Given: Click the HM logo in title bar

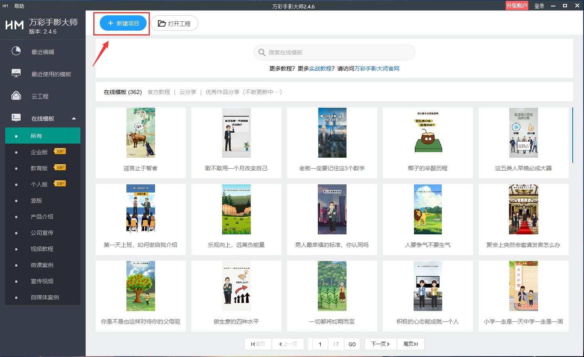Looking at the screenshot, I should pyautogui.click(x=5, y=6).
